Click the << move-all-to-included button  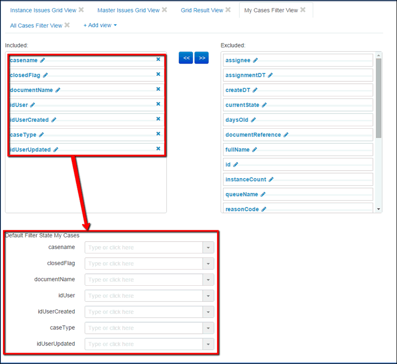point(186,58)
